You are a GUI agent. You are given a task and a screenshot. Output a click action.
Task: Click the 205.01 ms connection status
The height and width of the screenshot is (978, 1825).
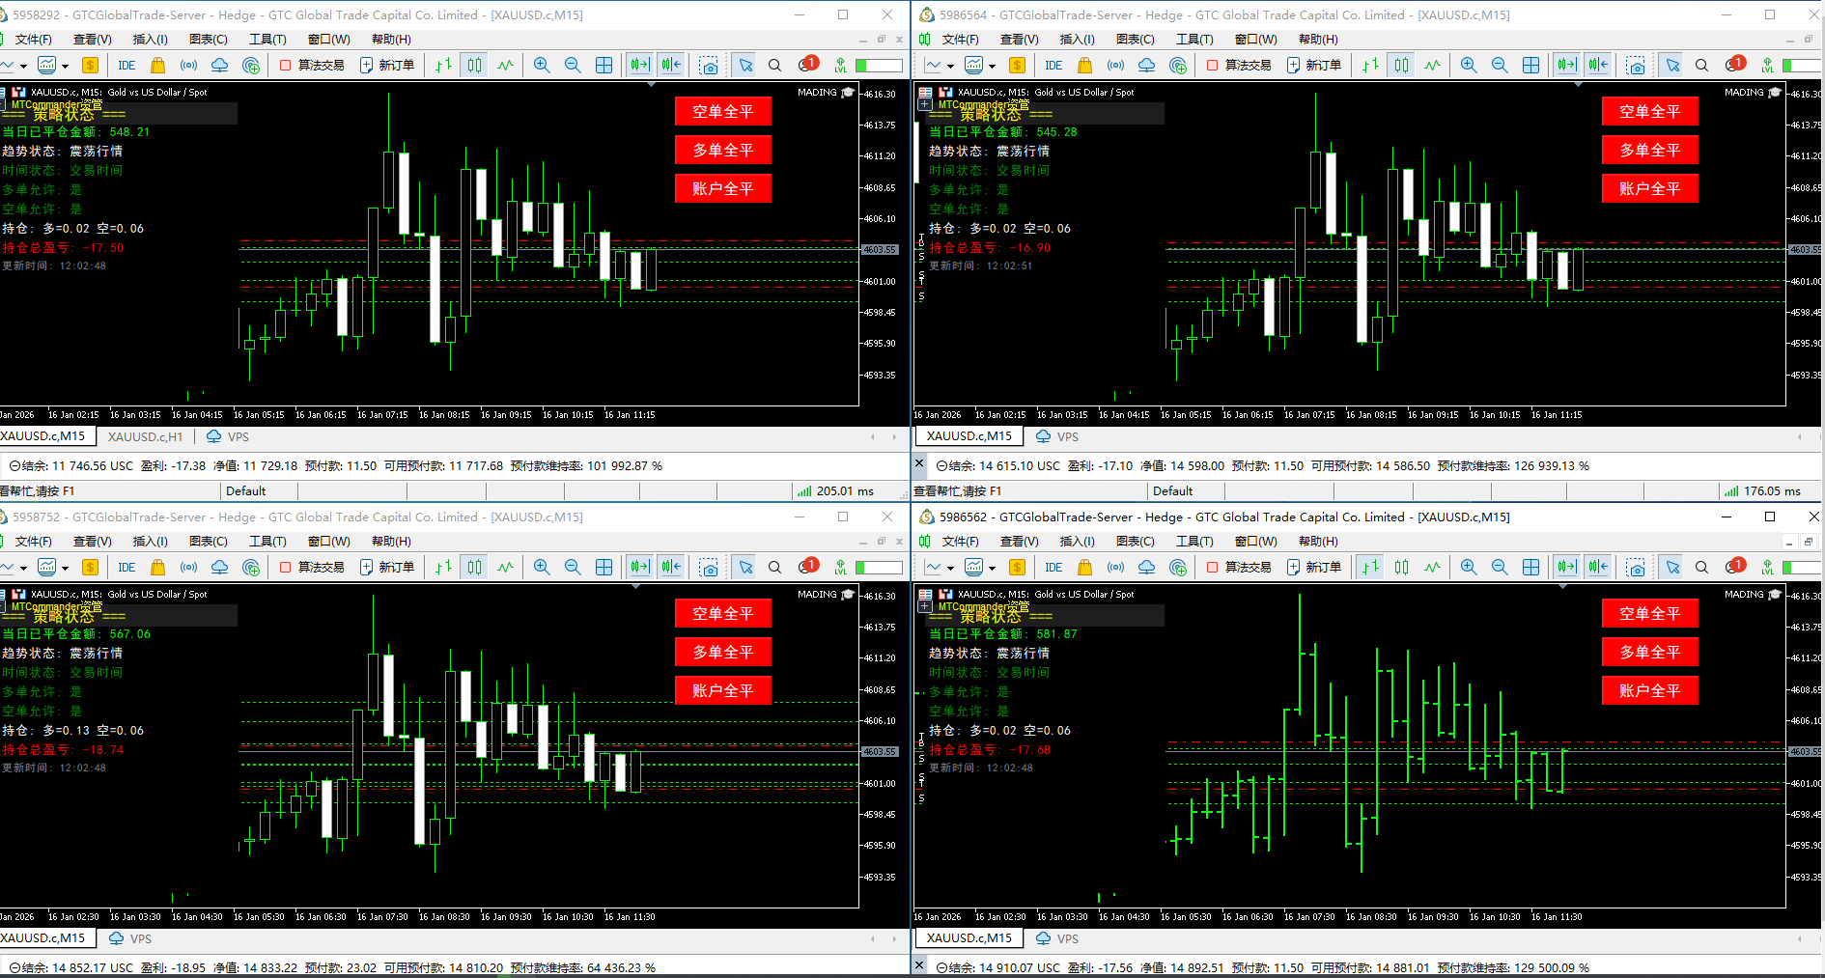pos(835,491)
